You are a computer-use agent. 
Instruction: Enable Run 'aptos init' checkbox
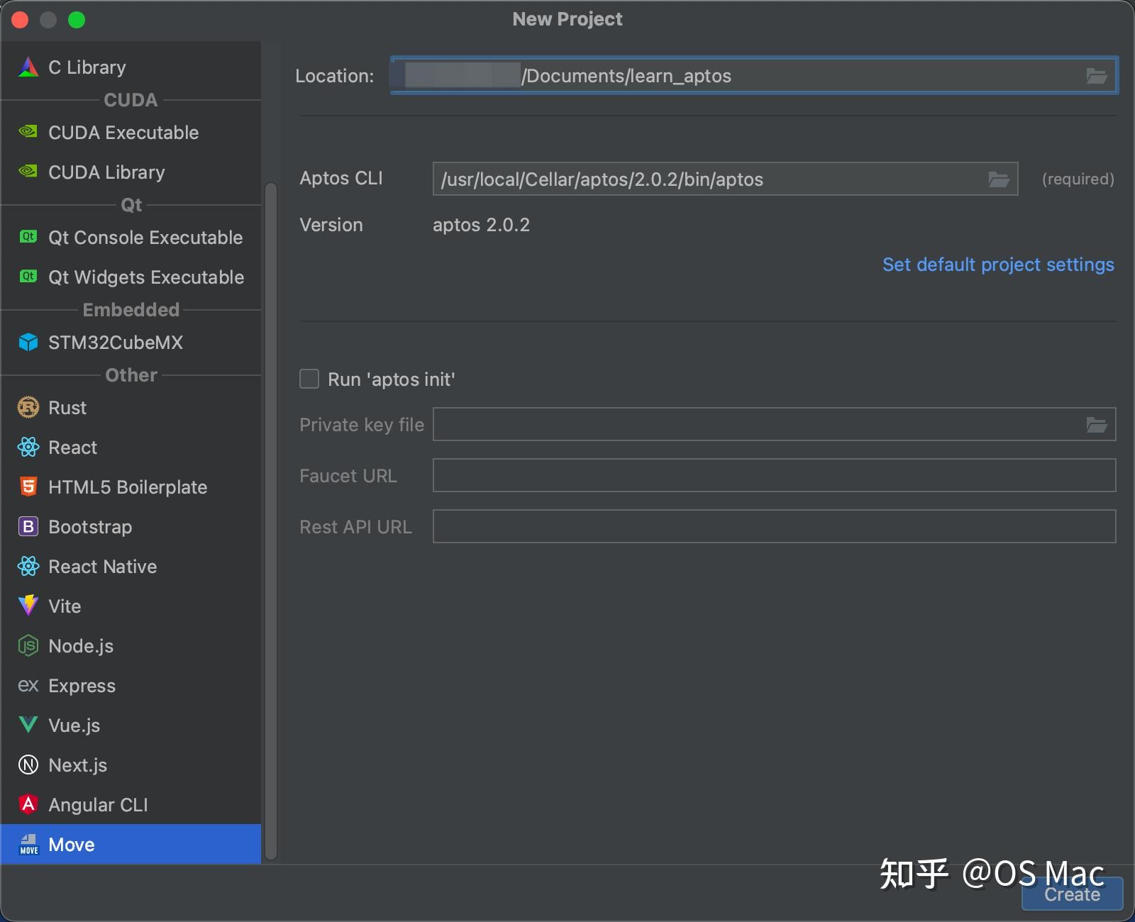pos(309,379)
